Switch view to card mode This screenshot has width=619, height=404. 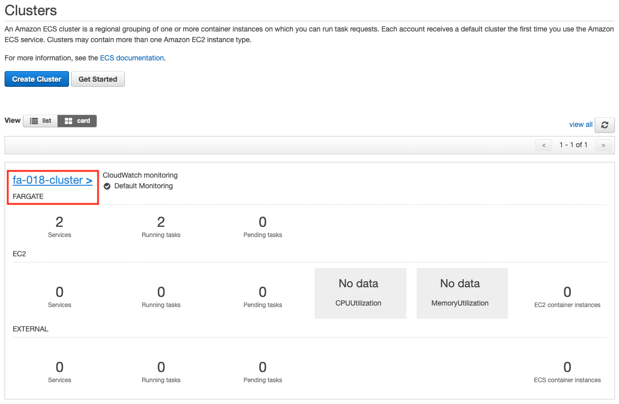[x=77, y=121]
